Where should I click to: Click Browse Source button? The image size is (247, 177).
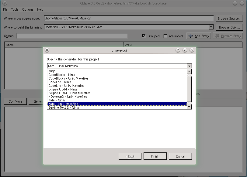(x=229, y=19)
